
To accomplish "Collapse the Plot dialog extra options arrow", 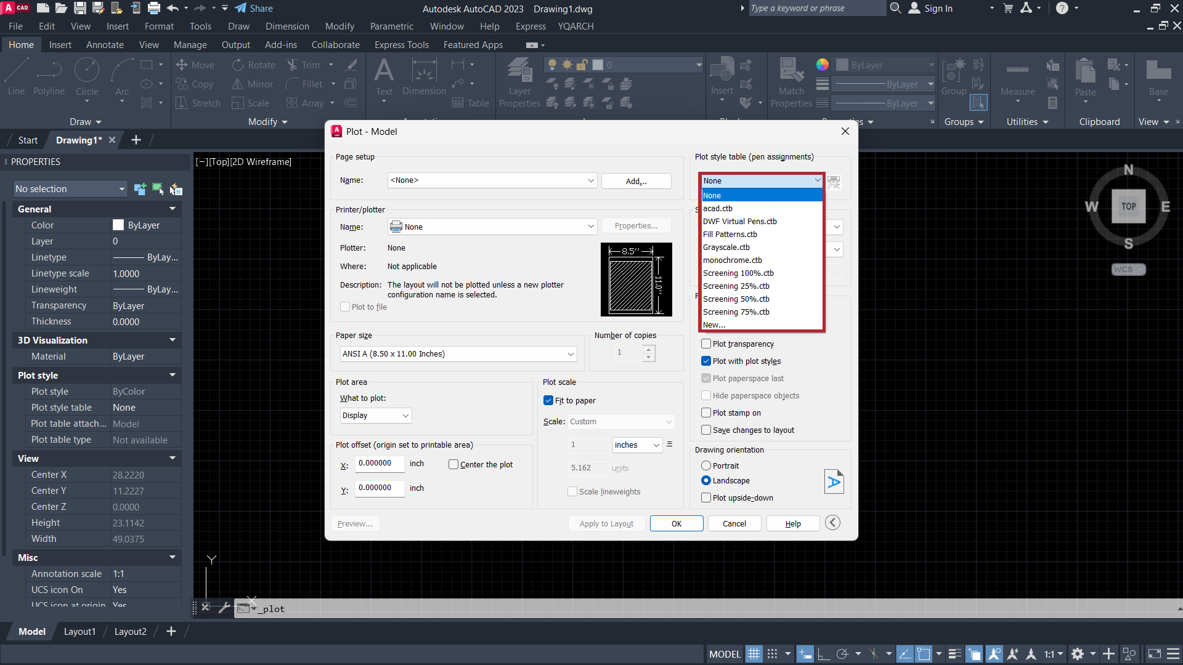I will click(832, 523).
